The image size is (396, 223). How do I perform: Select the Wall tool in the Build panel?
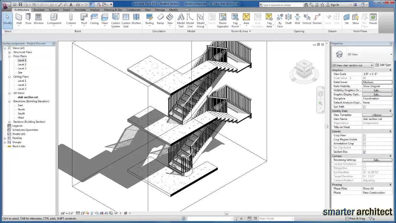pyautogui.click(x=19, y=19)
